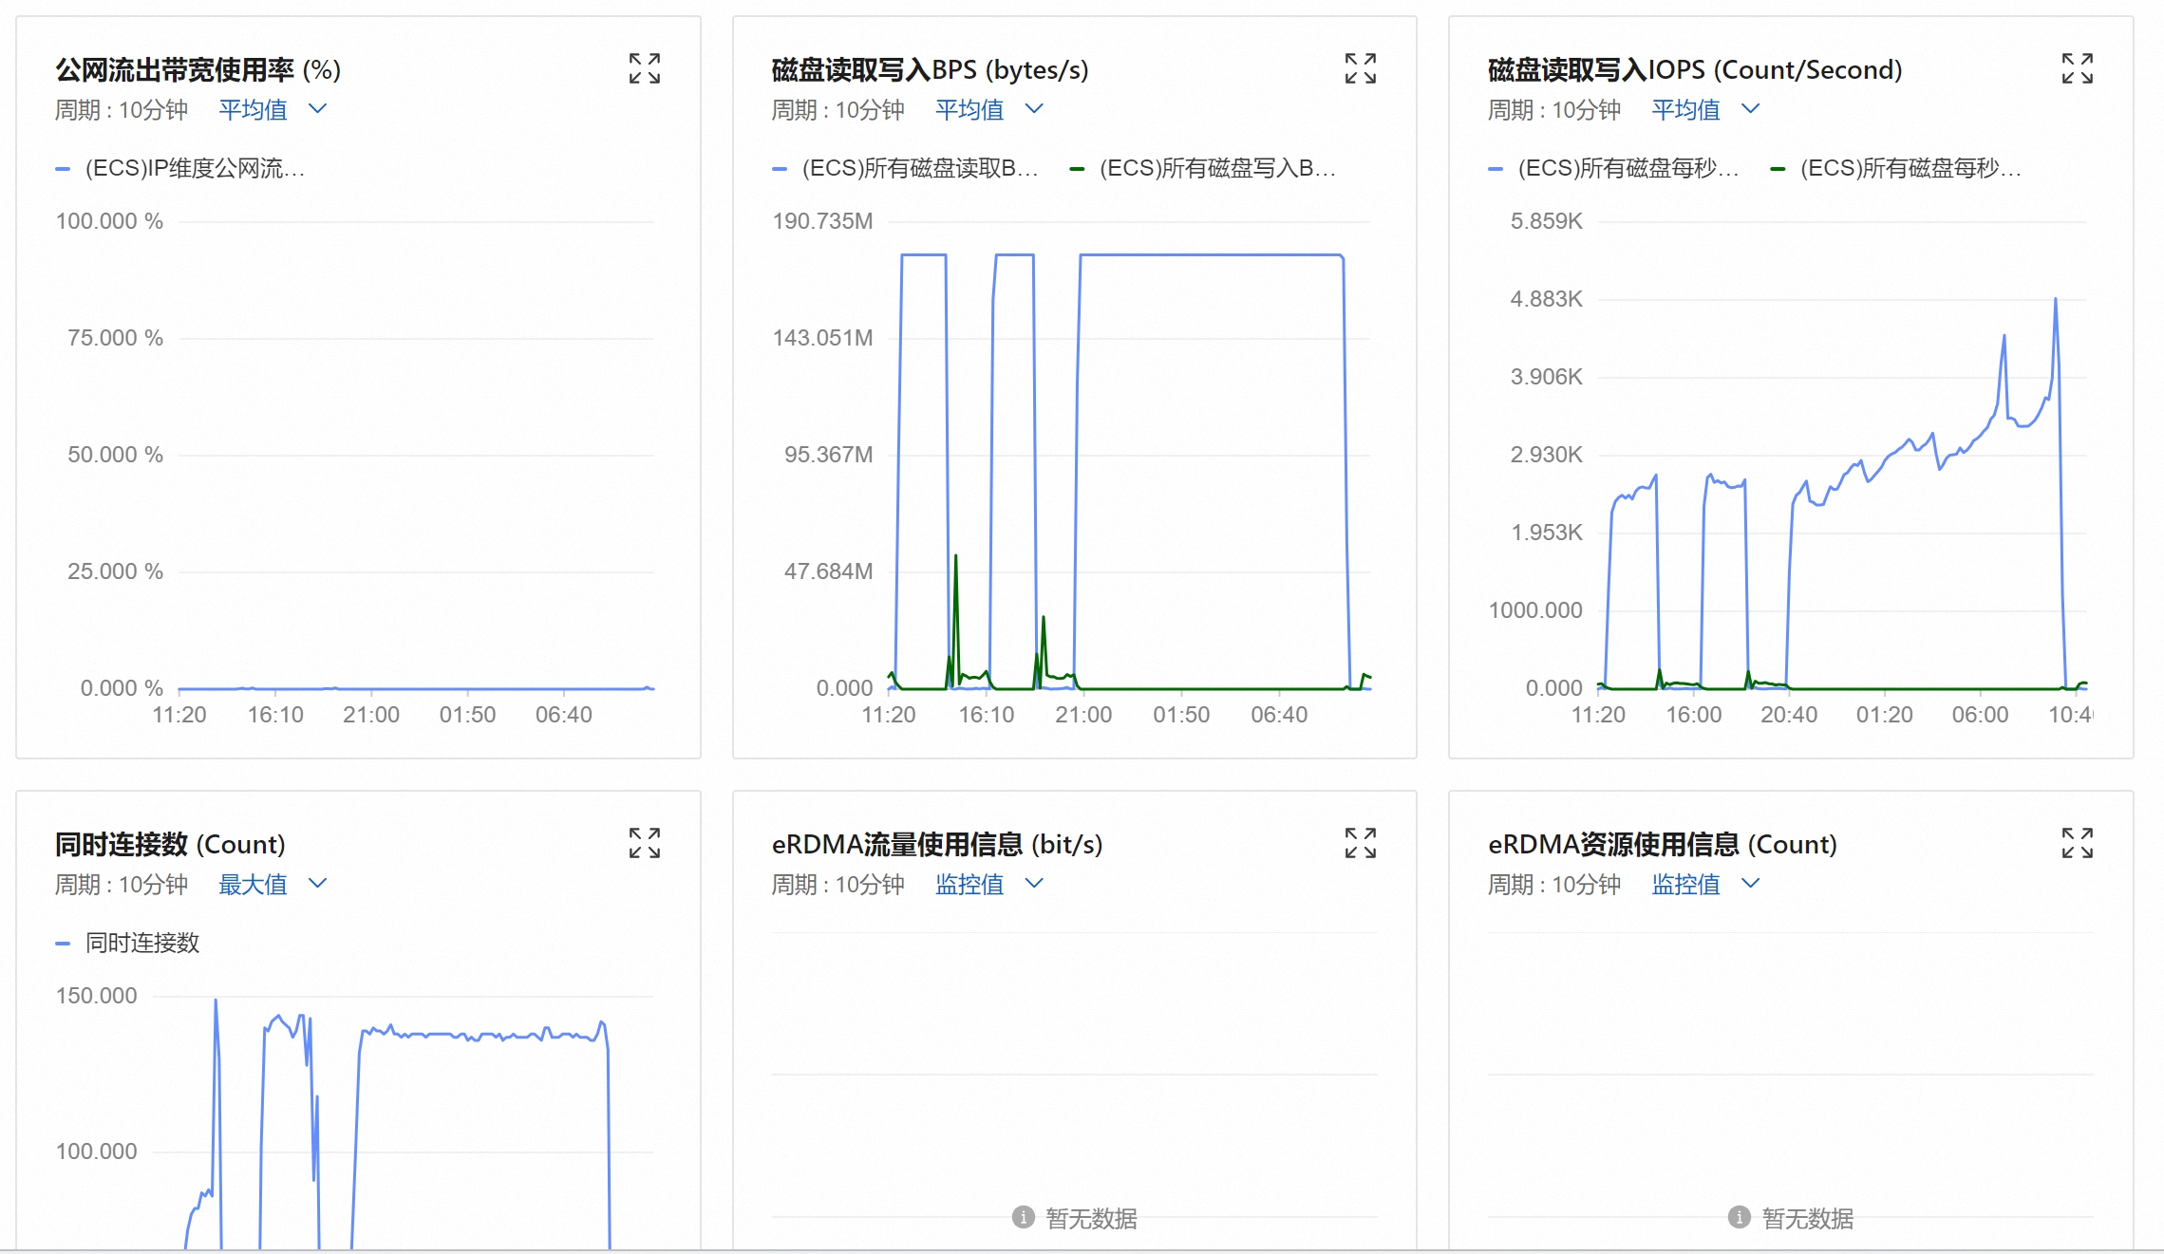Toggle green (ECS)所有磁盘每秒 legend in IOPS chart
Image resolution: width=2164 pixels, height=1254 pixels.
[1896, 168]
